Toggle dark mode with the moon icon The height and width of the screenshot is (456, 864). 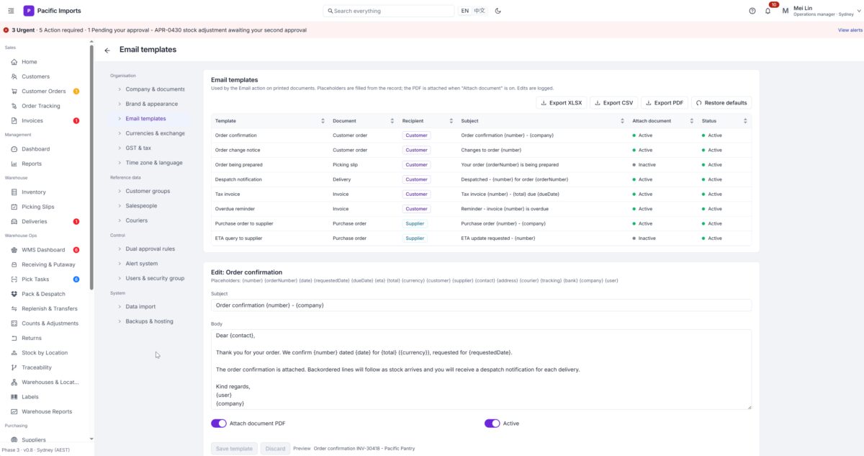(498, 11)
